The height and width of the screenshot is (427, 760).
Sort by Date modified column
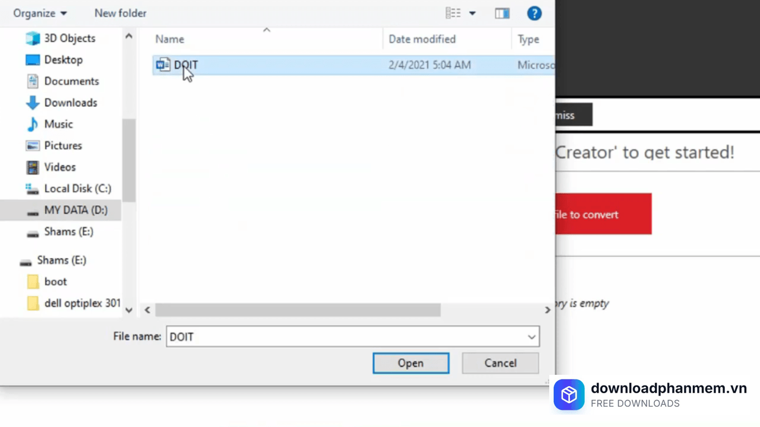click(x=422, y=39)
